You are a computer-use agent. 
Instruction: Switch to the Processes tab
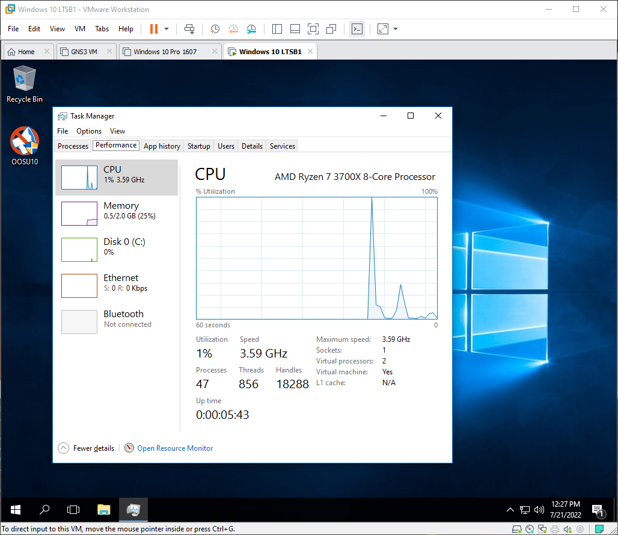pyautogui.click(x=73, y=146)
